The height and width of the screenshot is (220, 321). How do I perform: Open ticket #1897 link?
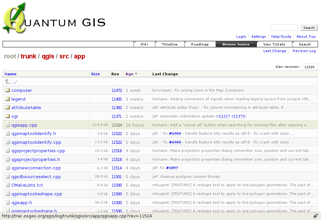(172, 168)
